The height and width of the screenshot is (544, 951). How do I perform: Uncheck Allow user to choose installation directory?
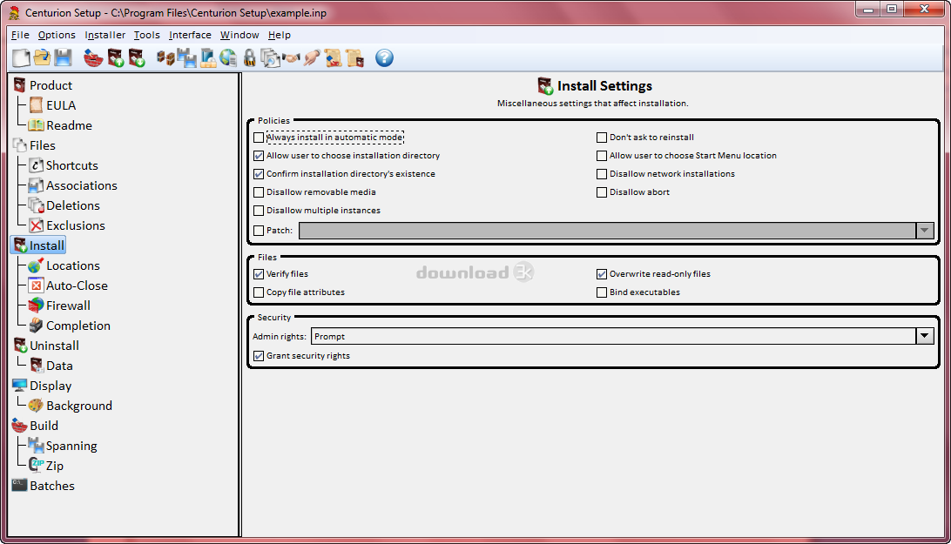(x=259, y=156)
